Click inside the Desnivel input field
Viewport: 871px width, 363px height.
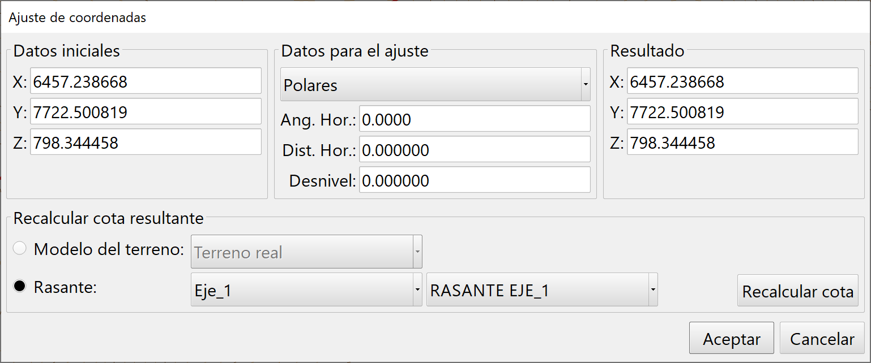pyautogui.click(x=475, y=180)
